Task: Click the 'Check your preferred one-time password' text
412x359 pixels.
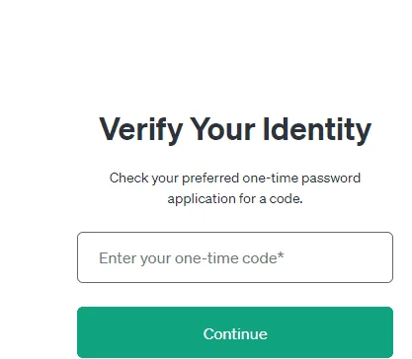Action: (235, 179)
